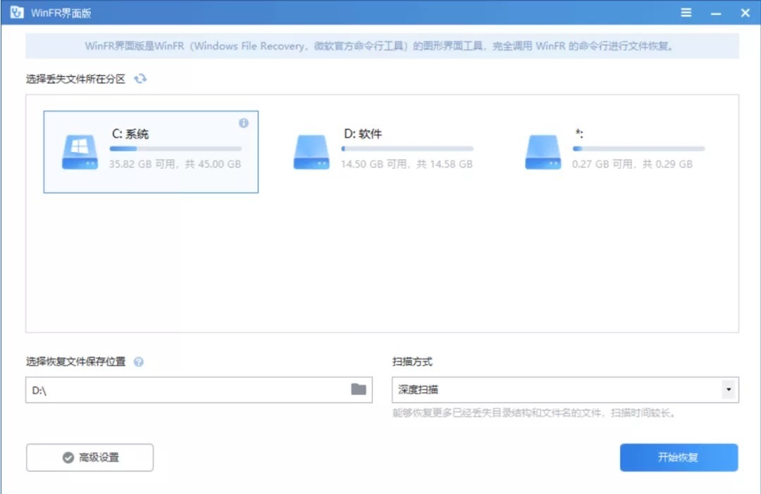Click the dropdown arrow for 扫描方式
The height and width of the screenshot is (494, 761).
pos(728,389)
